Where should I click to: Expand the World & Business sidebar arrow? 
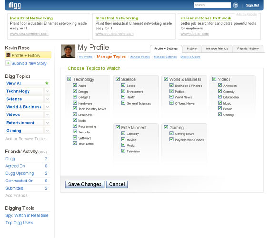pyautogui.click(x=47, y=107)
